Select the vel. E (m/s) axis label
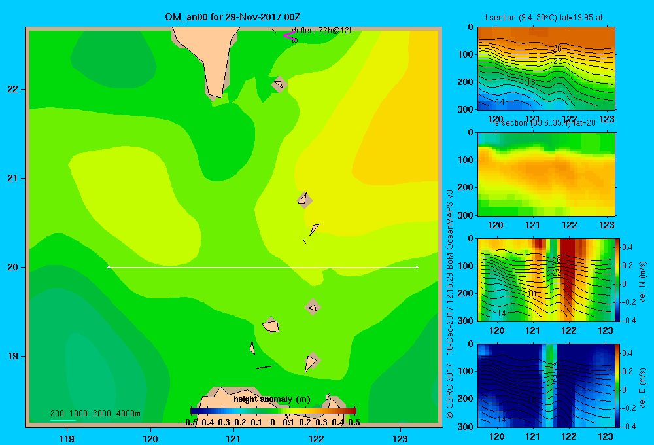The width and height of the screenshot is (654, 445). [x=642, y=388]
